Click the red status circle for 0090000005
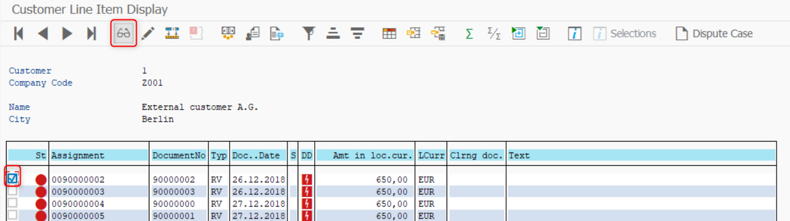Screen dimensions: 790x221 point(41,216)
